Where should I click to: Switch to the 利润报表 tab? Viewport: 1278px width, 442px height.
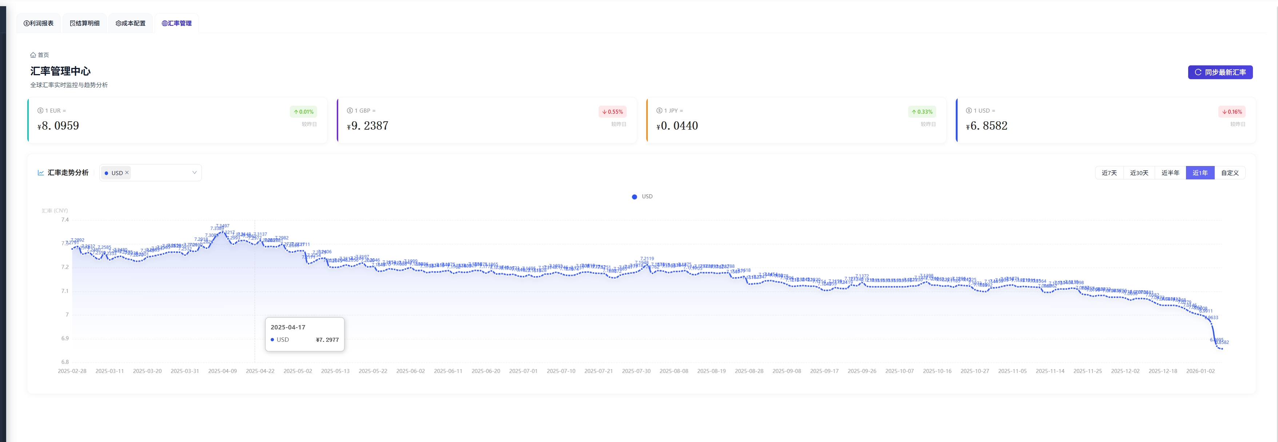point(39,23)
